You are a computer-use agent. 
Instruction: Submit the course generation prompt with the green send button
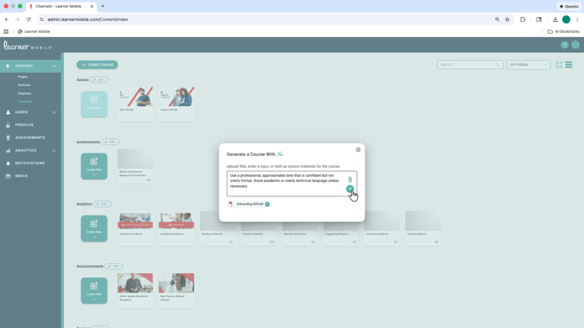[349, 189]
